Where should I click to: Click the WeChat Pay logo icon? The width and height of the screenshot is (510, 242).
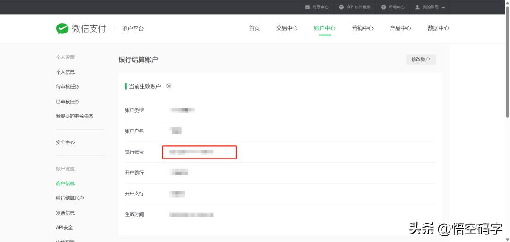pyautogui.click(x=62, y=28)
